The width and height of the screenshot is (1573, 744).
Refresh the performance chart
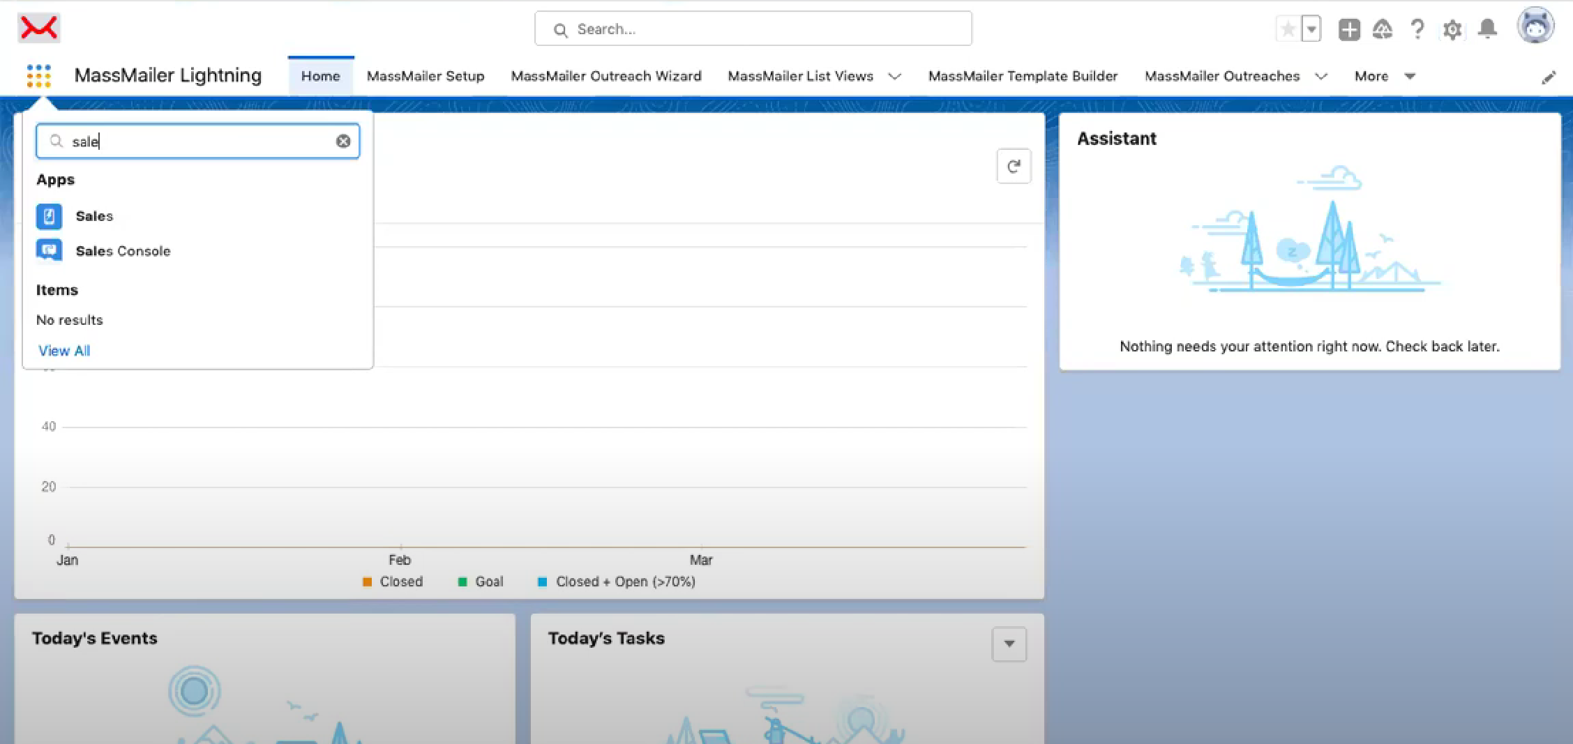[1014, 166]
